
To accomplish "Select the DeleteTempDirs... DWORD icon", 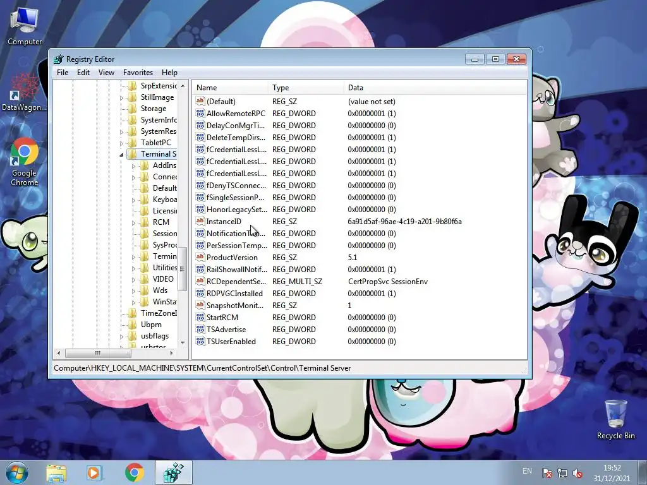I will coord(200,137).
